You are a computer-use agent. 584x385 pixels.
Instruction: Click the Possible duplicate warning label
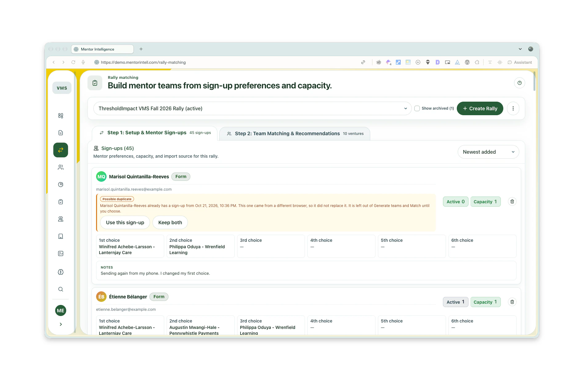coord(117,199)
